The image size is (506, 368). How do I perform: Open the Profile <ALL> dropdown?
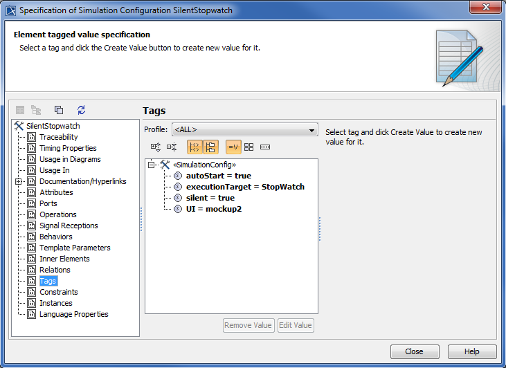[x=244, y=129]
